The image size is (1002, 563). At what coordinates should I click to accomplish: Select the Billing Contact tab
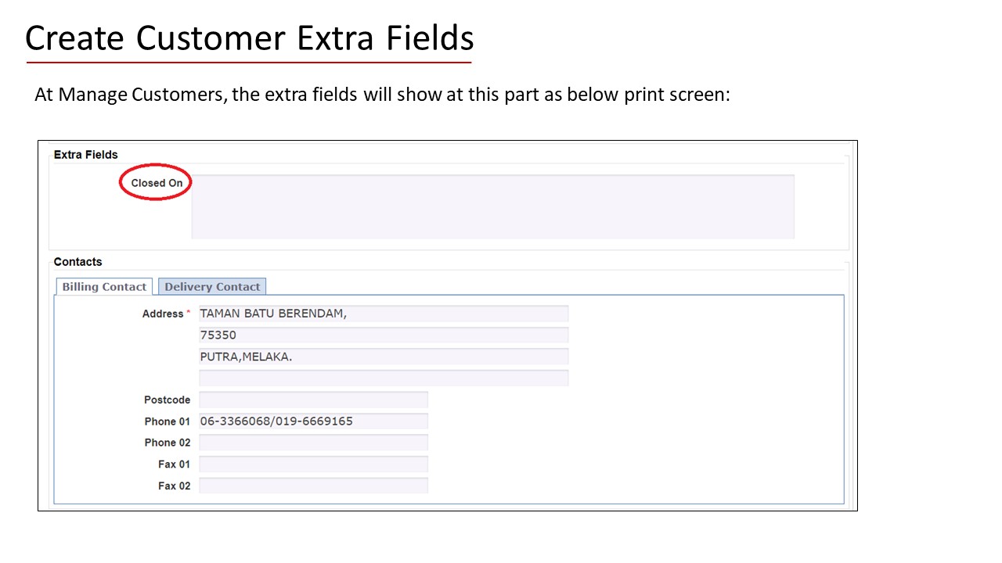103,286
